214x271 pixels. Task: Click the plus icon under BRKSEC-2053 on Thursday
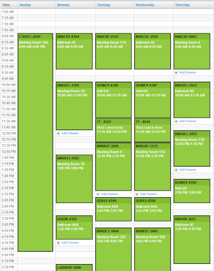[x=176, y=170]
